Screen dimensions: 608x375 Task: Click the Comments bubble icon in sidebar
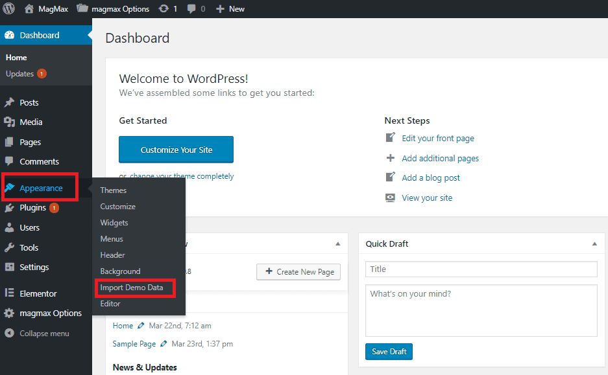[x=9, y=161]
